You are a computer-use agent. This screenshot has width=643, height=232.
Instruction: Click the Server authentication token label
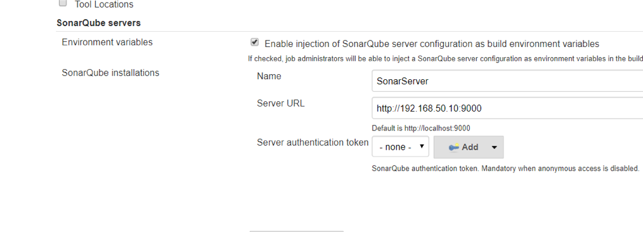coord(313,143)
